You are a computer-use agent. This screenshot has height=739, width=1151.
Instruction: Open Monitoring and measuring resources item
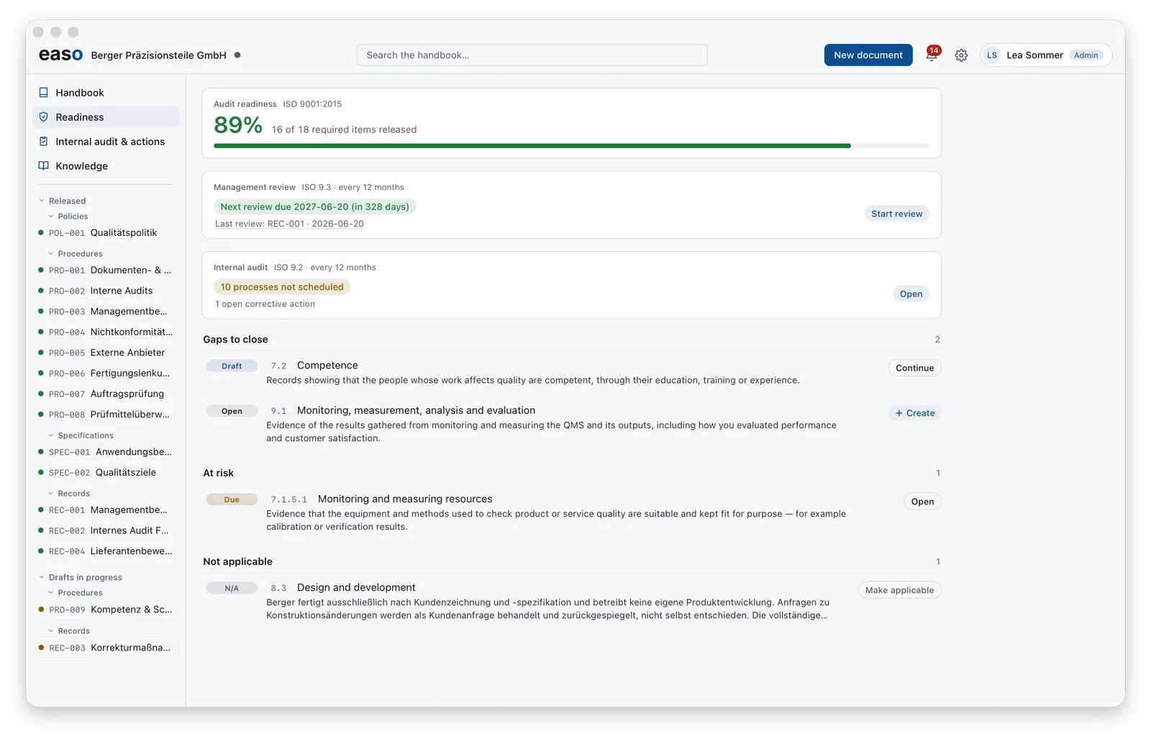click(922, 502)
